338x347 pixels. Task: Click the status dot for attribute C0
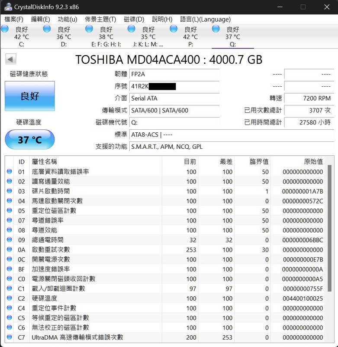coord(9,278)
